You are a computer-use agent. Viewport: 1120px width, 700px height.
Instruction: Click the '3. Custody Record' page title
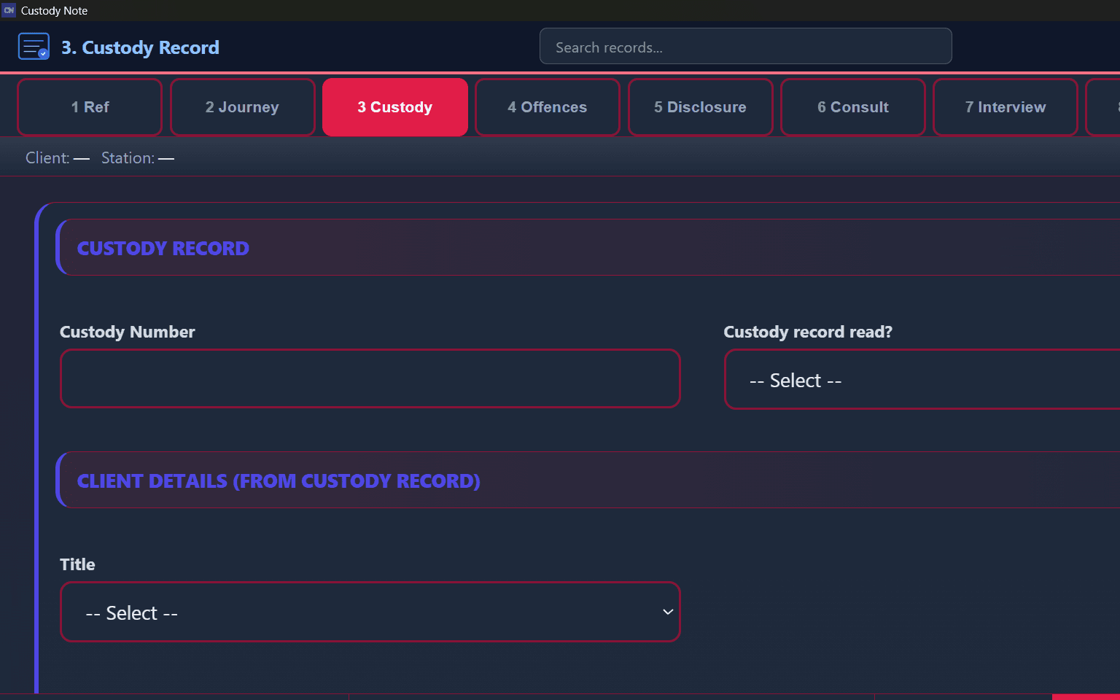(x=140, y=47)
